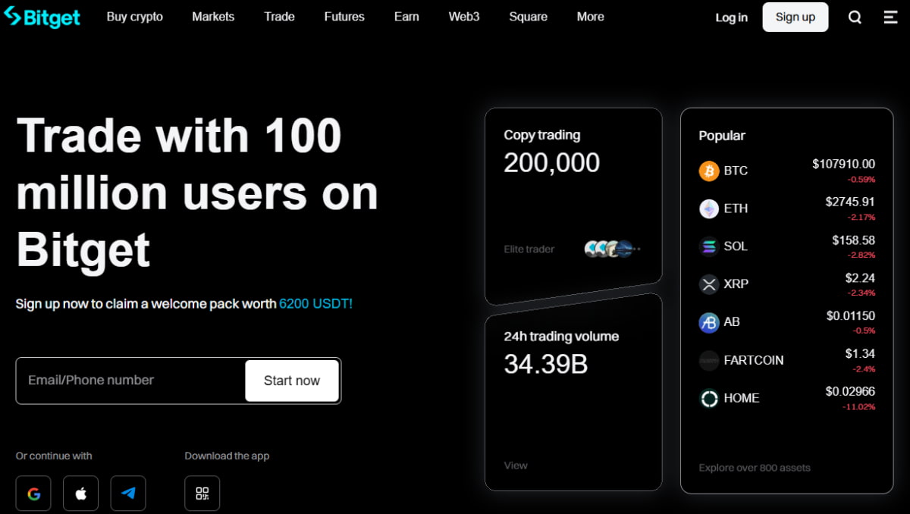Click the Start now button
The height and width of the screenshot is (514, 910).
point(292,381)
